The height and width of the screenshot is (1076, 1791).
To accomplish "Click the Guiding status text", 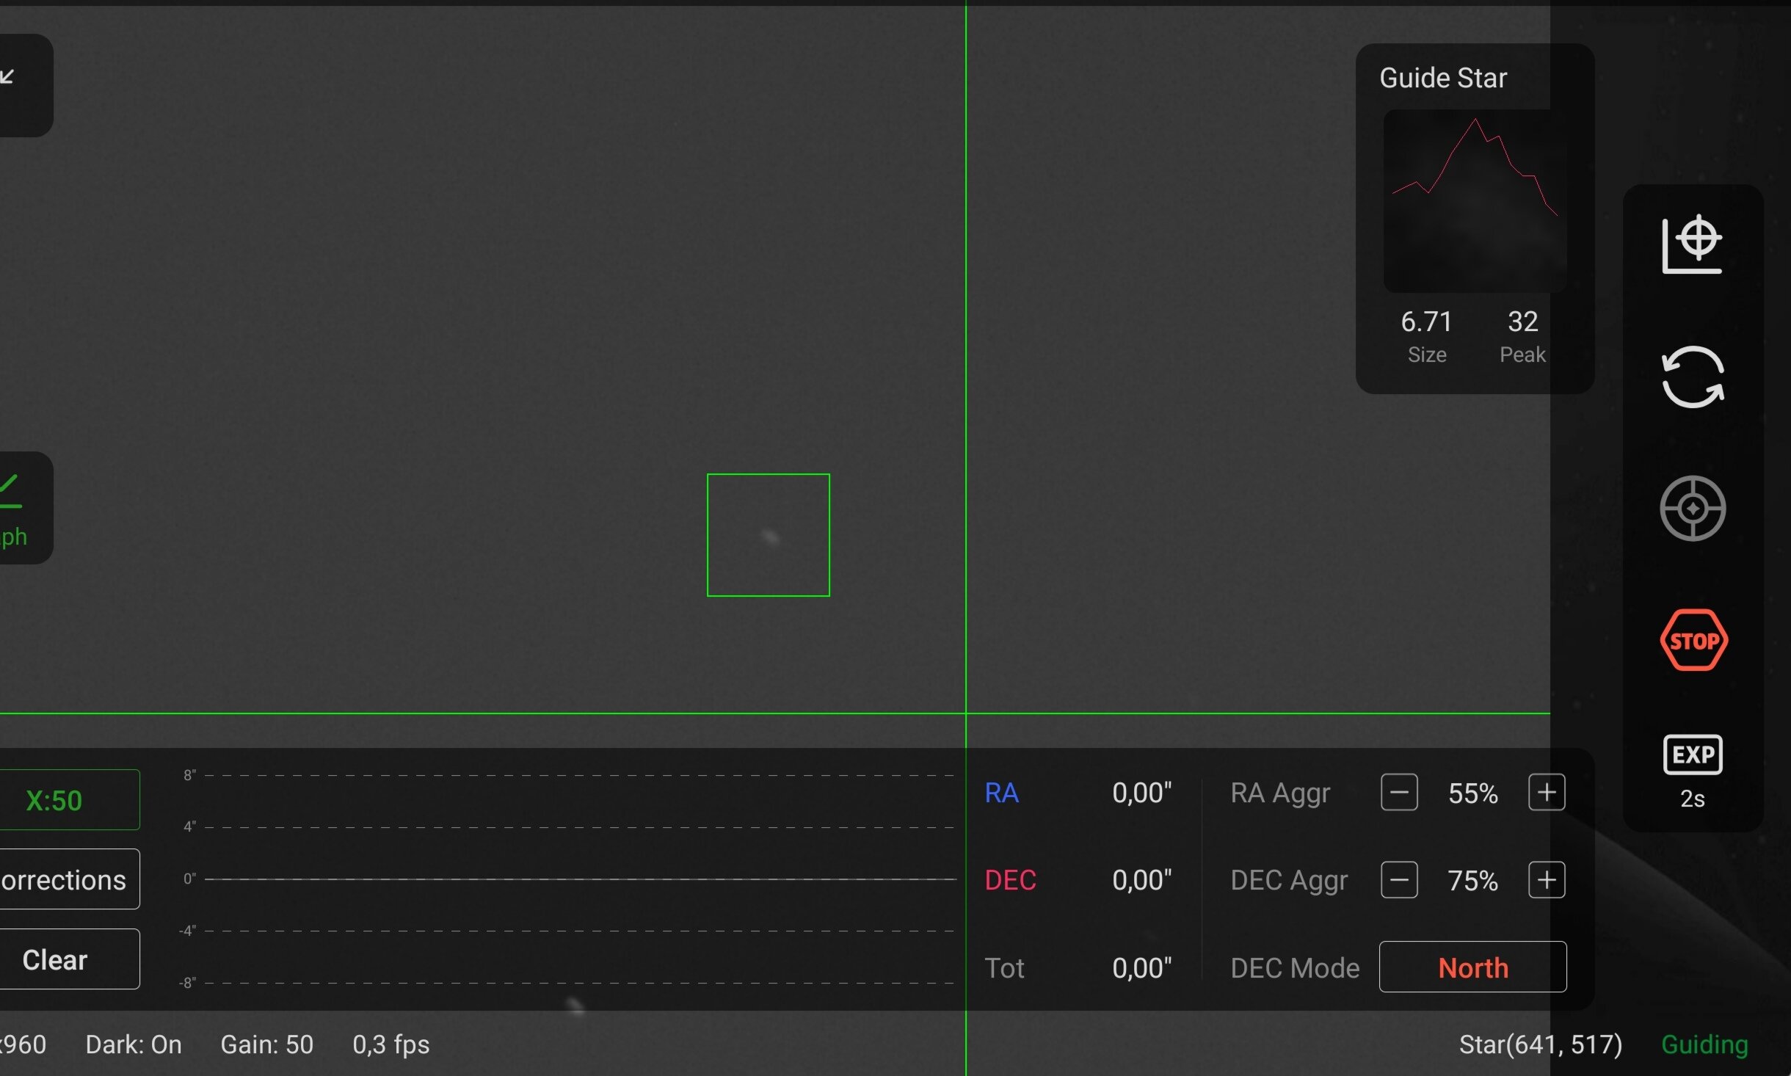I will (1704, 1044).
